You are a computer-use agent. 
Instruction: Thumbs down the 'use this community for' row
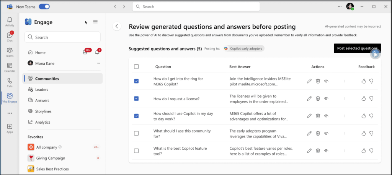pyautogui.click(x=371, y=133)
